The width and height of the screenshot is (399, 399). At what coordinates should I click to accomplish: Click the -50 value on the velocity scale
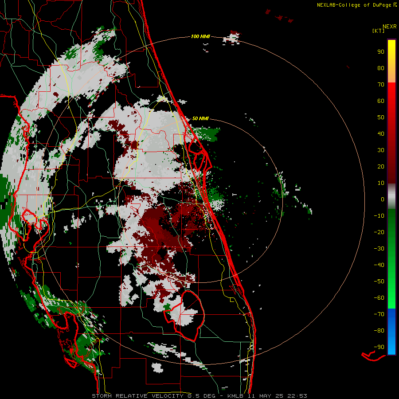coord(379,282)
